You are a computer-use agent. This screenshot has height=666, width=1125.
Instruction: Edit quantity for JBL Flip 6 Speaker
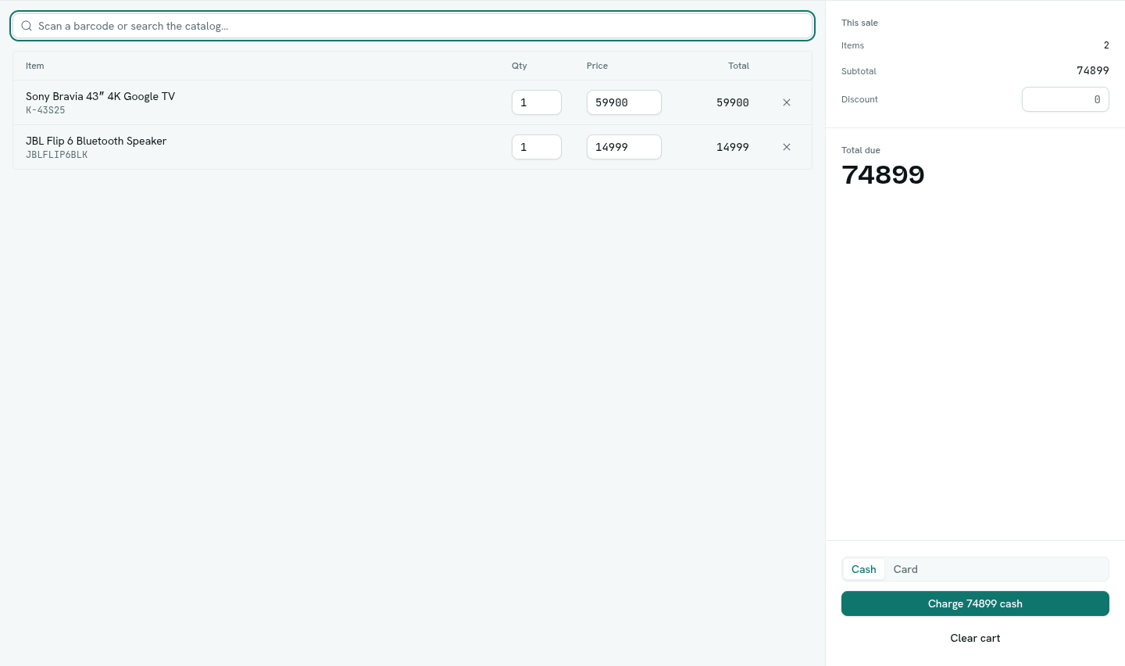point(537,147)
